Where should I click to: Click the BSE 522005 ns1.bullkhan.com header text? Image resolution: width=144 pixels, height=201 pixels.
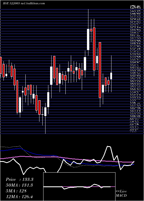pos(24,3)
